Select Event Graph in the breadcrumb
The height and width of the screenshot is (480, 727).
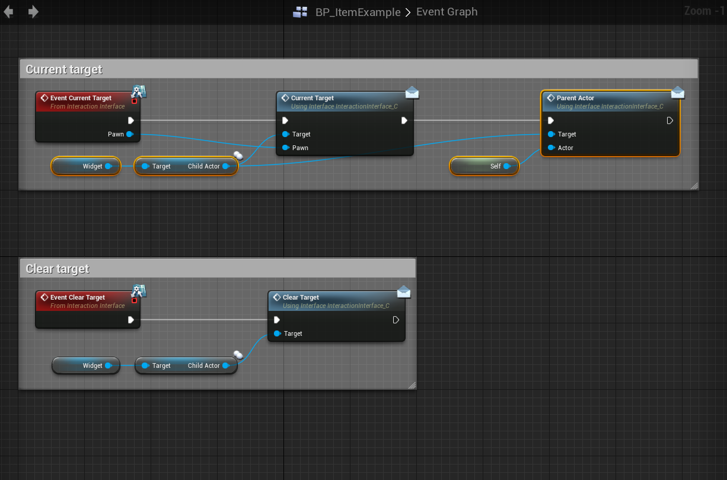[x=447, y=12]
